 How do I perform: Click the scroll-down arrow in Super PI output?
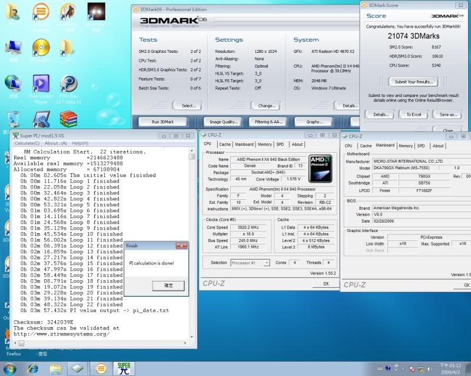[x=192, y=337]
